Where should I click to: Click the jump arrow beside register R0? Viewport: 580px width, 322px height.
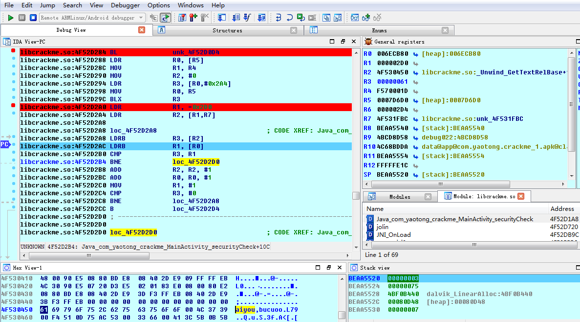pos(416,53)
